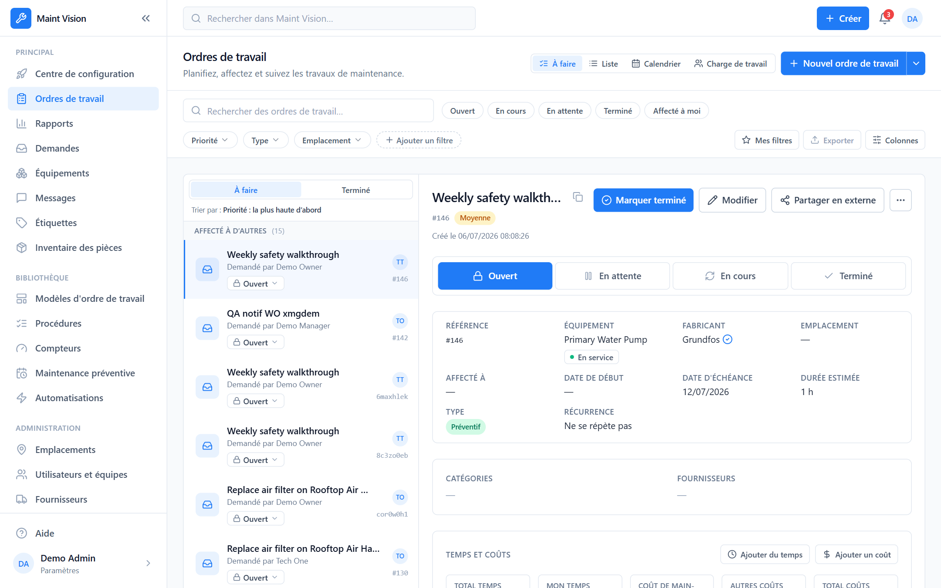Open the notifications bell
Viewport: 941px width, 588px height.
click(x=885, y=18)
